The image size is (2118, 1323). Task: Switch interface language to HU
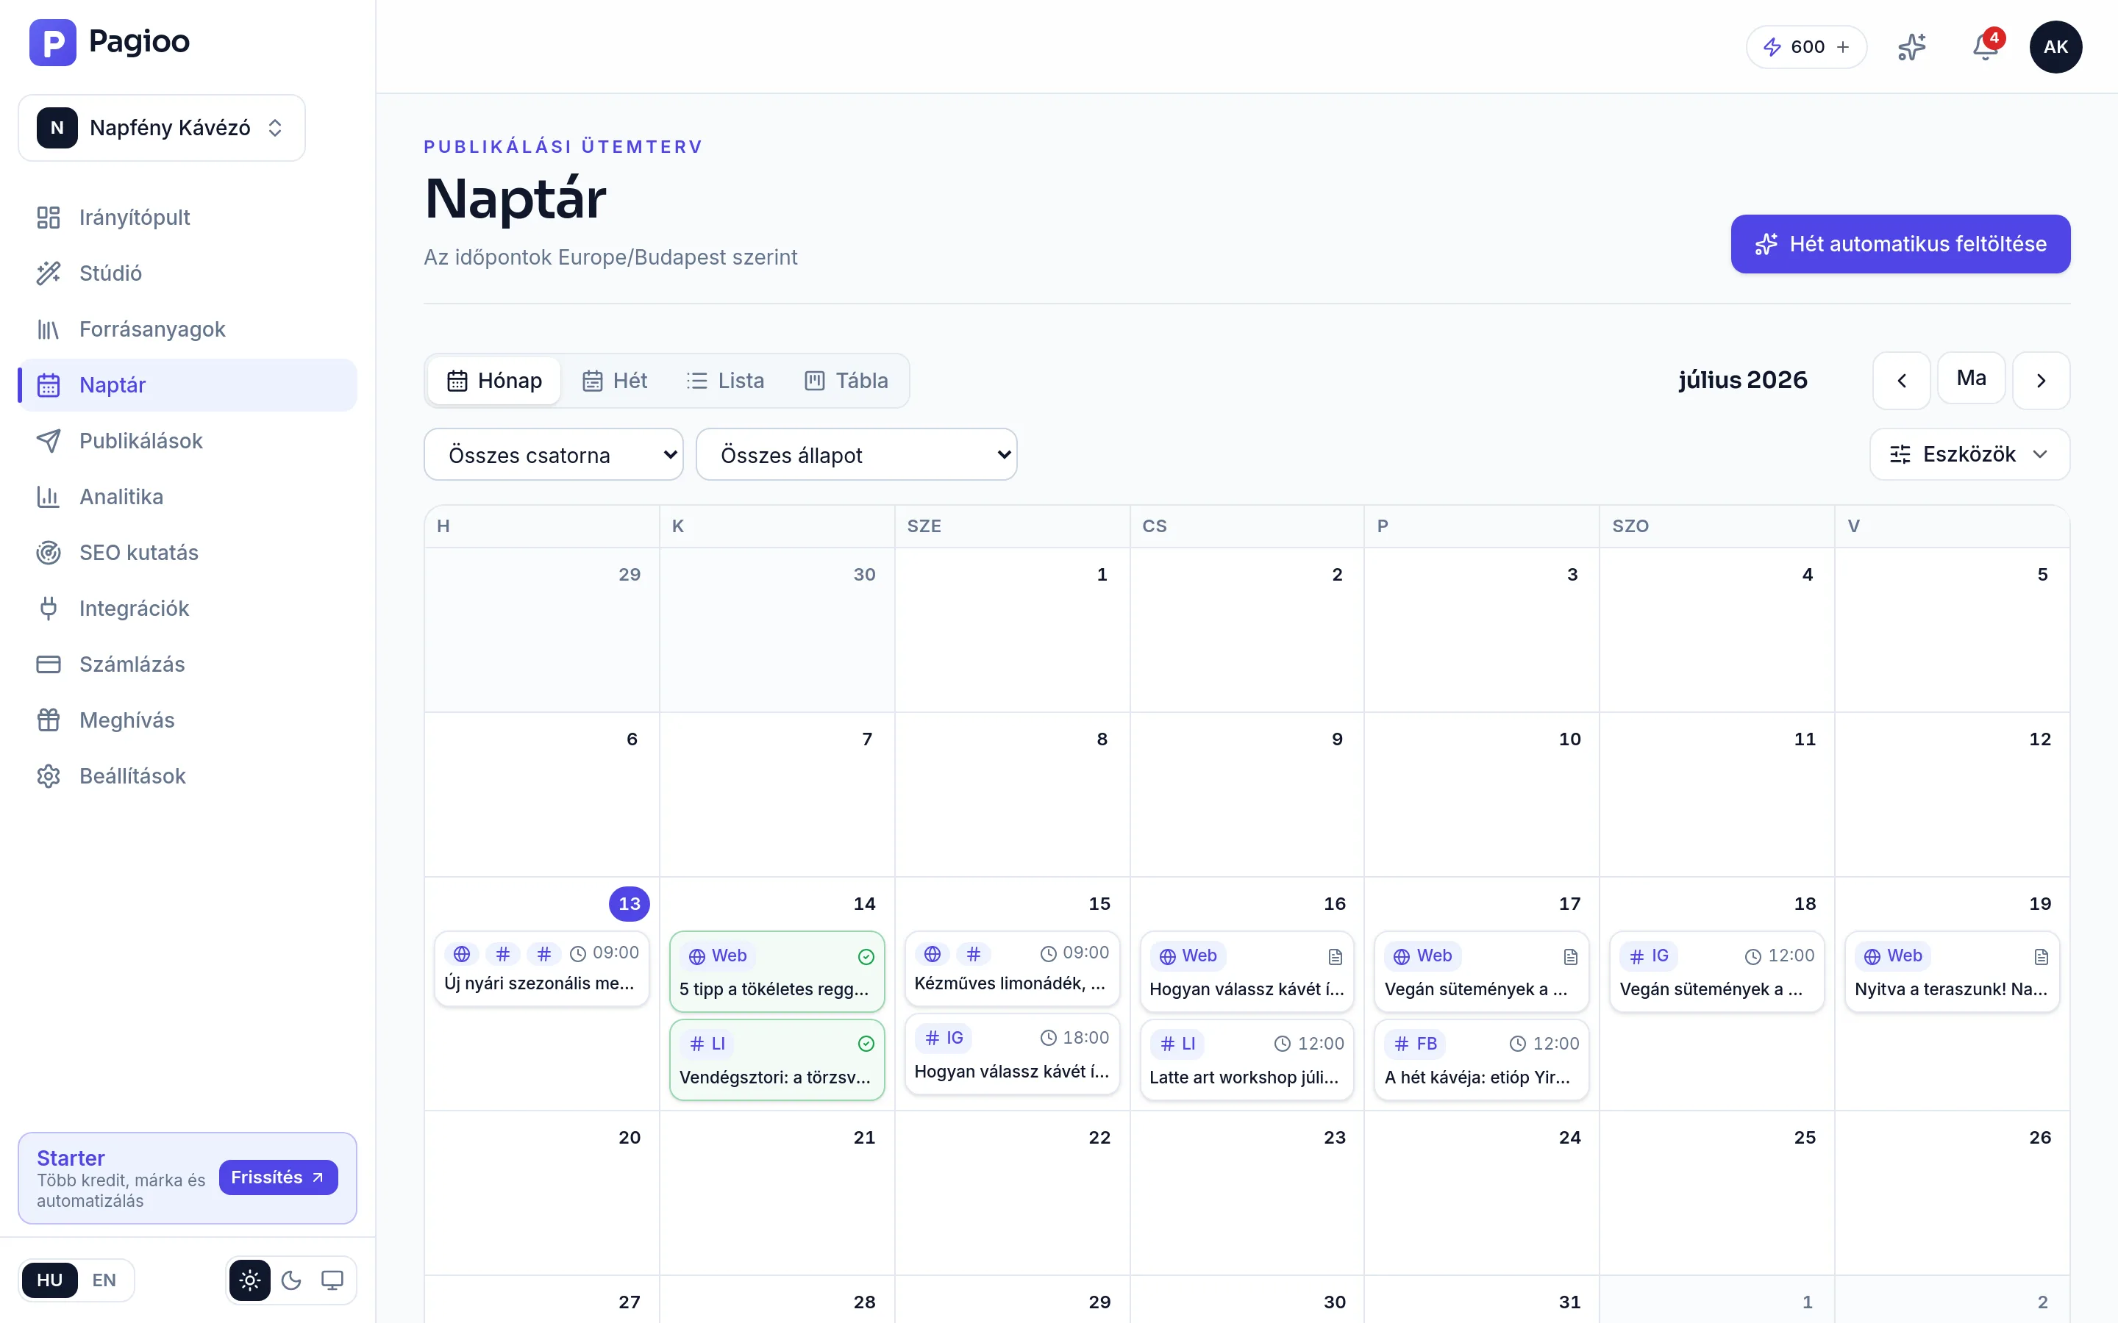pyautogui.click(x=49, y=1280)
